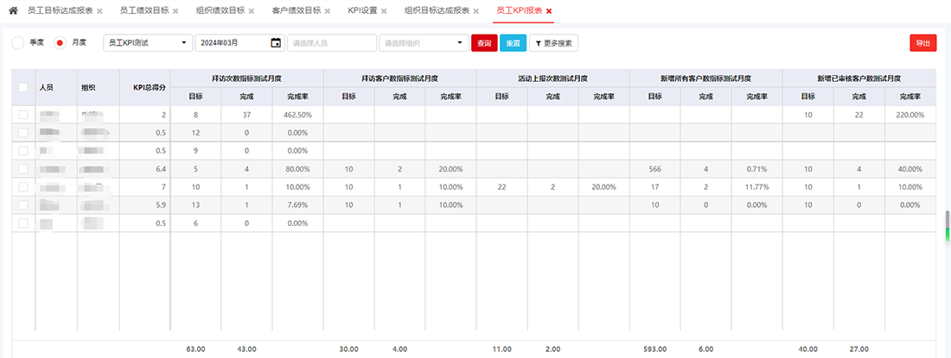
Task: Check the first employee row checkbox
Action: coord(23,114)
